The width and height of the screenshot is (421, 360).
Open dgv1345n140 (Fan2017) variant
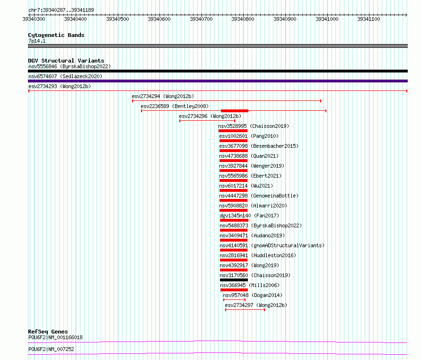tap(249, 216)
